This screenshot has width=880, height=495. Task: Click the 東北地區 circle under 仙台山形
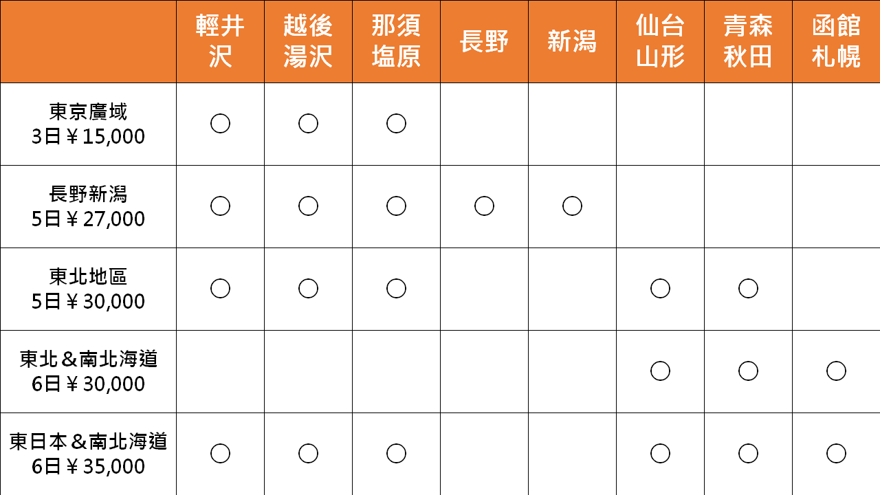(660, 289)
